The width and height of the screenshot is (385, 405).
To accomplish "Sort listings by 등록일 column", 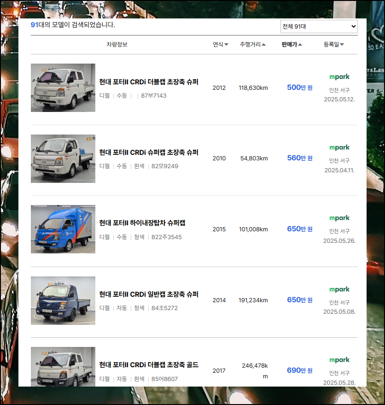I will coord(333,44).
